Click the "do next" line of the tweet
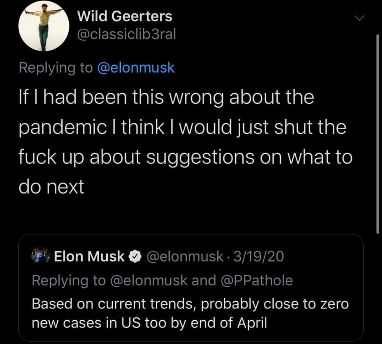The width and height of the screenshot is (382, 344). coord(51,187)
